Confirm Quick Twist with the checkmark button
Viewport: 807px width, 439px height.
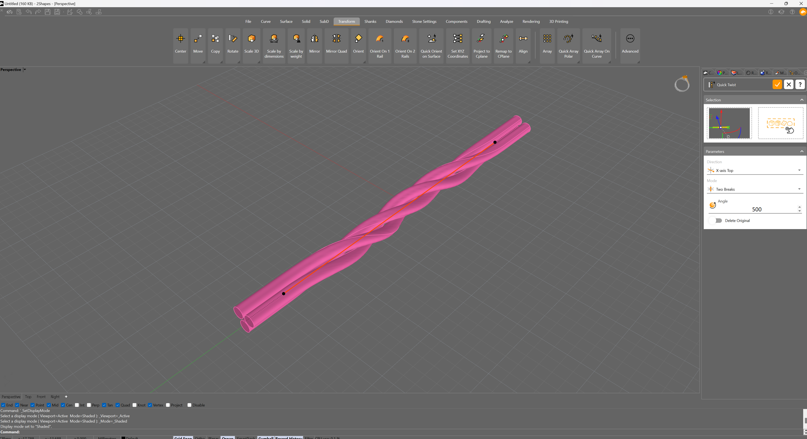pyautogui.click(x=777, y=84)
